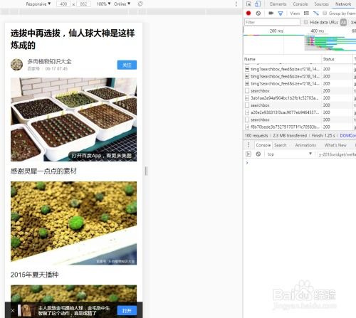Screen dimensions: 356x318
Task: Click the viewport height field showing 862
Action: point(83,4)
